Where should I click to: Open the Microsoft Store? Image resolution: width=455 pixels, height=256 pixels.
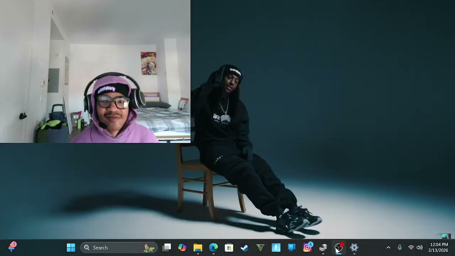229,247
